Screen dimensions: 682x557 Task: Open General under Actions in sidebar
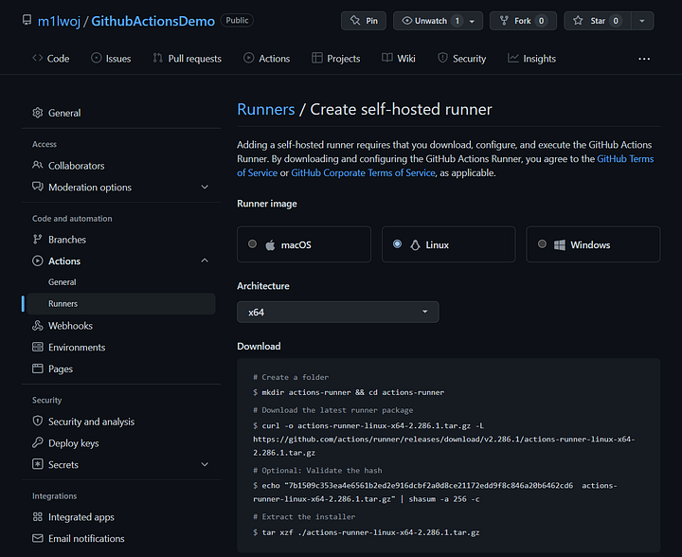63,282
